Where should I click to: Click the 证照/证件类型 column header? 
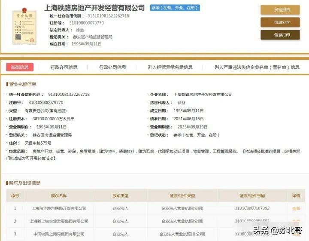click(x=182, y=195)
